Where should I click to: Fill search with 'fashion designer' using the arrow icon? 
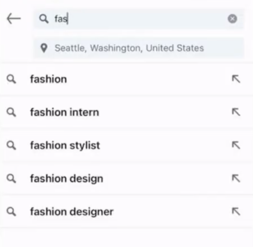pyautogui.click(x=236, y=211)
